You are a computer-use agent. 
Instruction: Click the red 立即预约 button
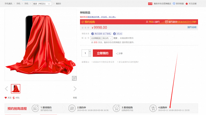103,53
